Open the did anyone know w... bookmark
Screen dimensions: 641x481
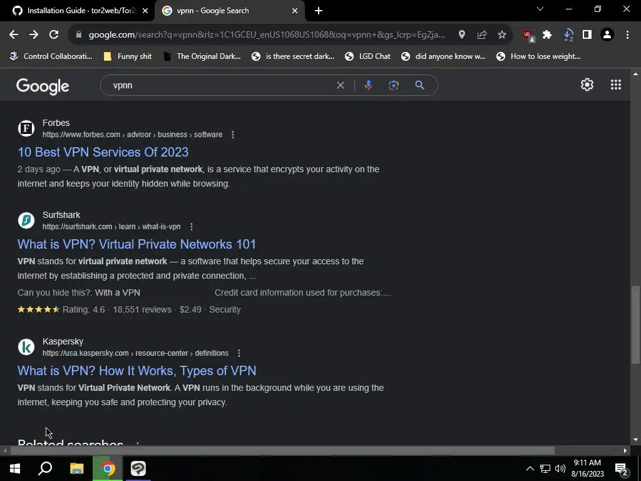[x=444, y=56]
